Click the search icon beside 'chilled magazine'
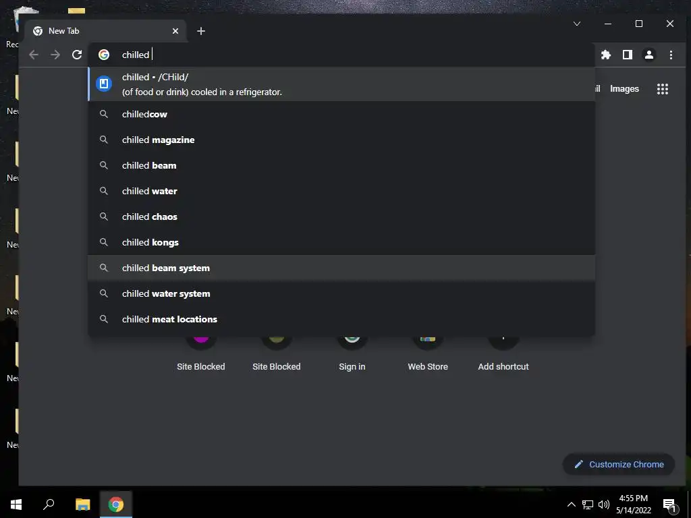 point(103,140)
